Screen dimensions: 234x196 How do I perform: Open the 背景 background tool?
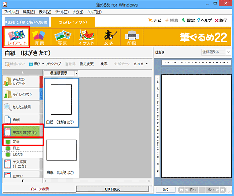[39, 37]
